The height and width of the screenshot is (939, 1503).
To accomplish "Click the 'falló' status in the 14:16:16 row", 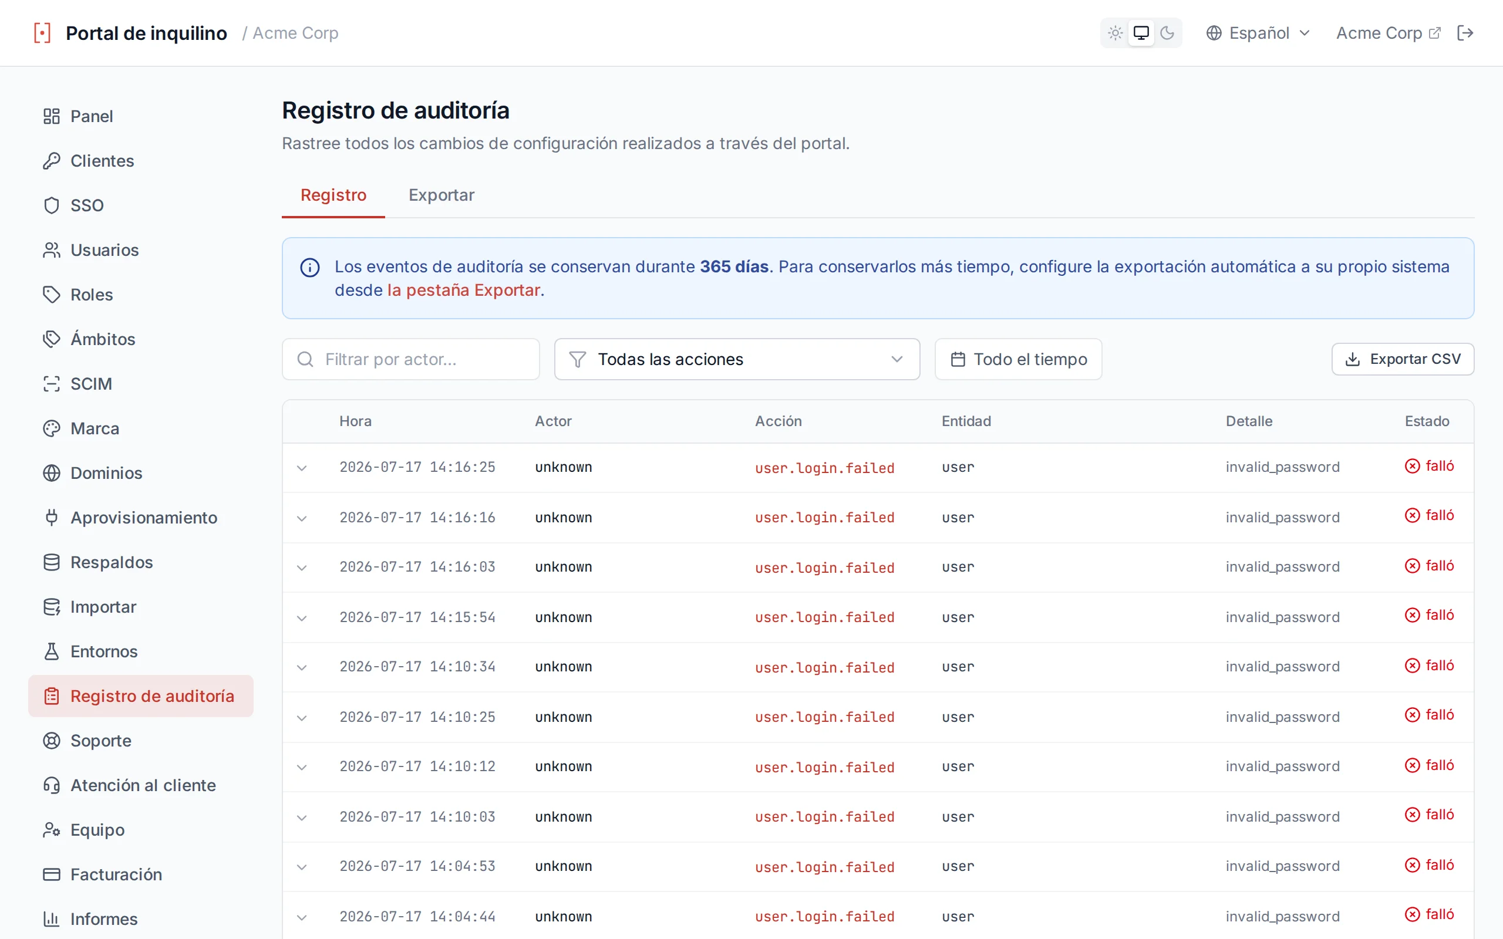I will (x=1429, y=515).
